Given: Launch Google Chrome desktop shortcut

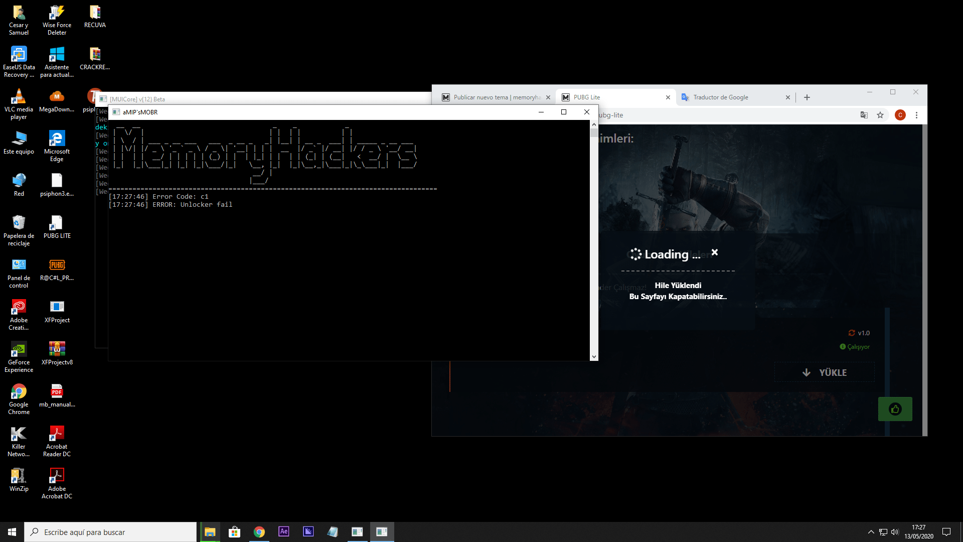Looking at the screenshot, I should (x=19, y=399).
